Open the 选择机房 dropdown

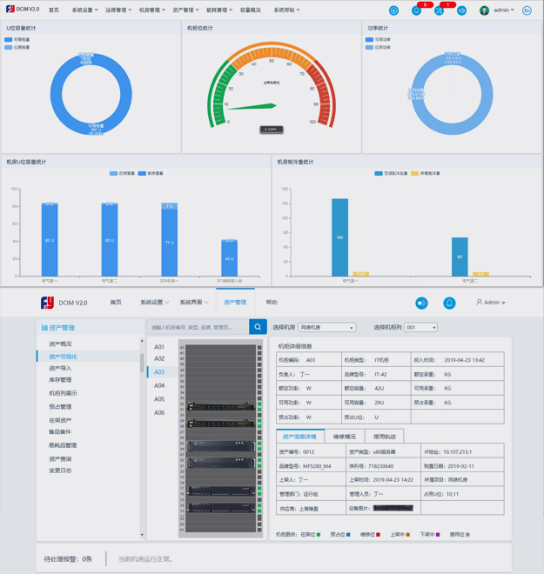point(326,328)
